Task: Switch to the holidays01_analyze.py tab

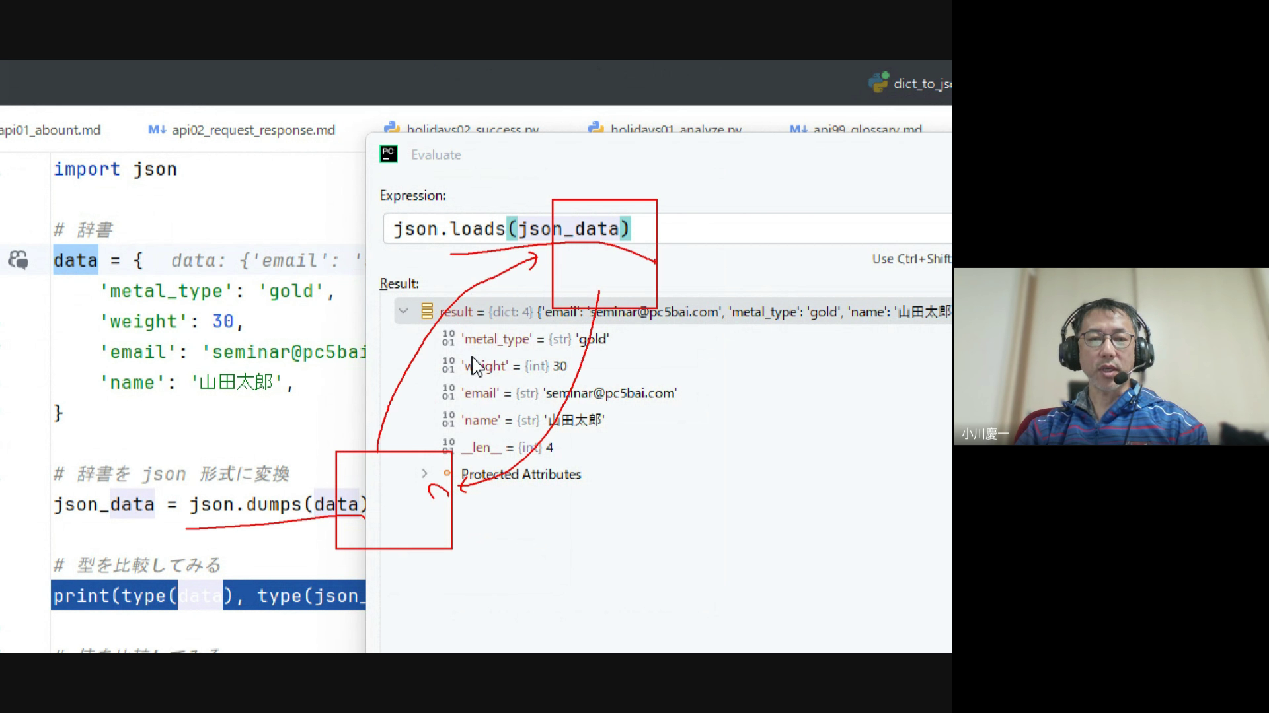Action: click(675, 129)
